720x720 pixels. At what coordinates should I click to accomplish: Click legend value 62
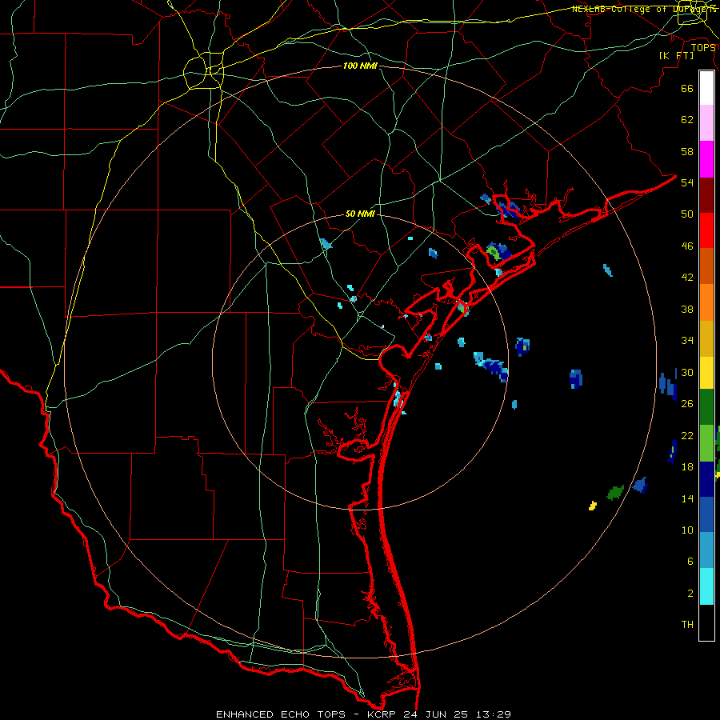click(687, 120)
